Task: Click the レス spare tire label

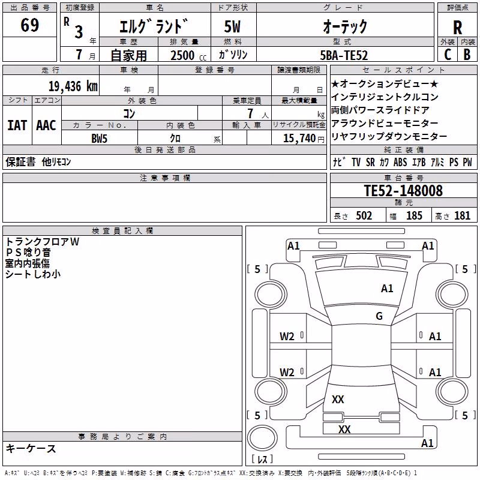Action: pos(262,458)
